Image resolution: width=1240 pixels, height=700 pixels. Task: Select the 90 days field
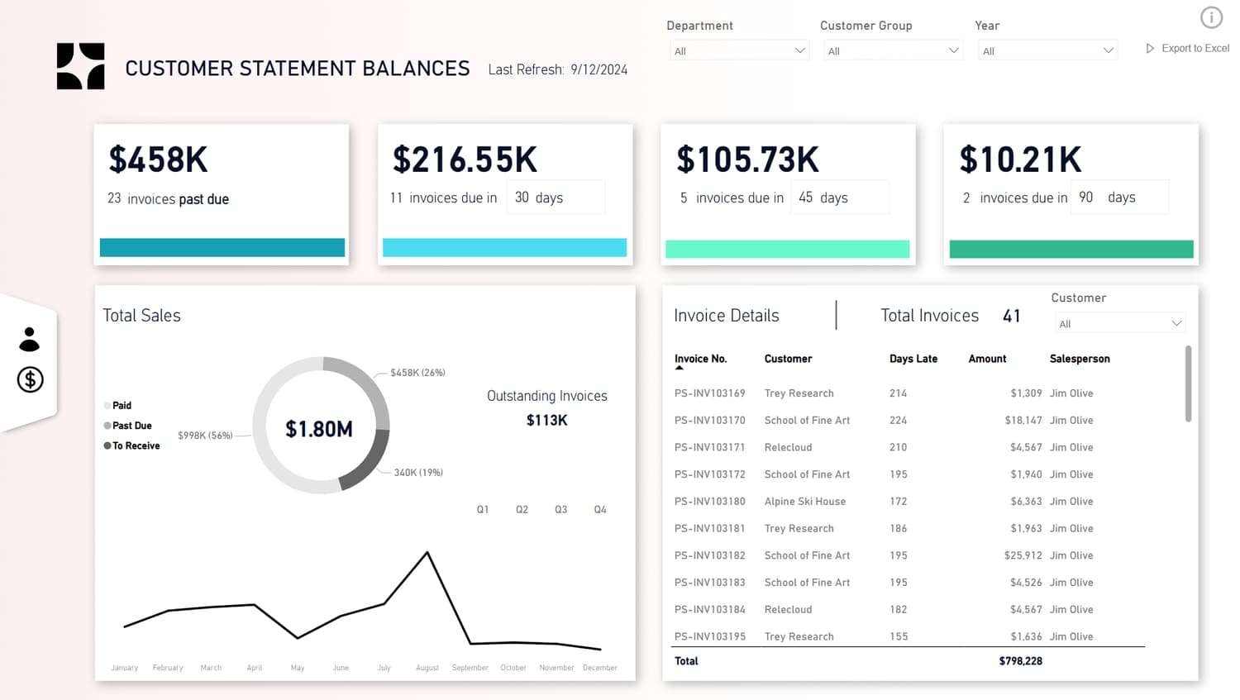tap(1120, 198)
